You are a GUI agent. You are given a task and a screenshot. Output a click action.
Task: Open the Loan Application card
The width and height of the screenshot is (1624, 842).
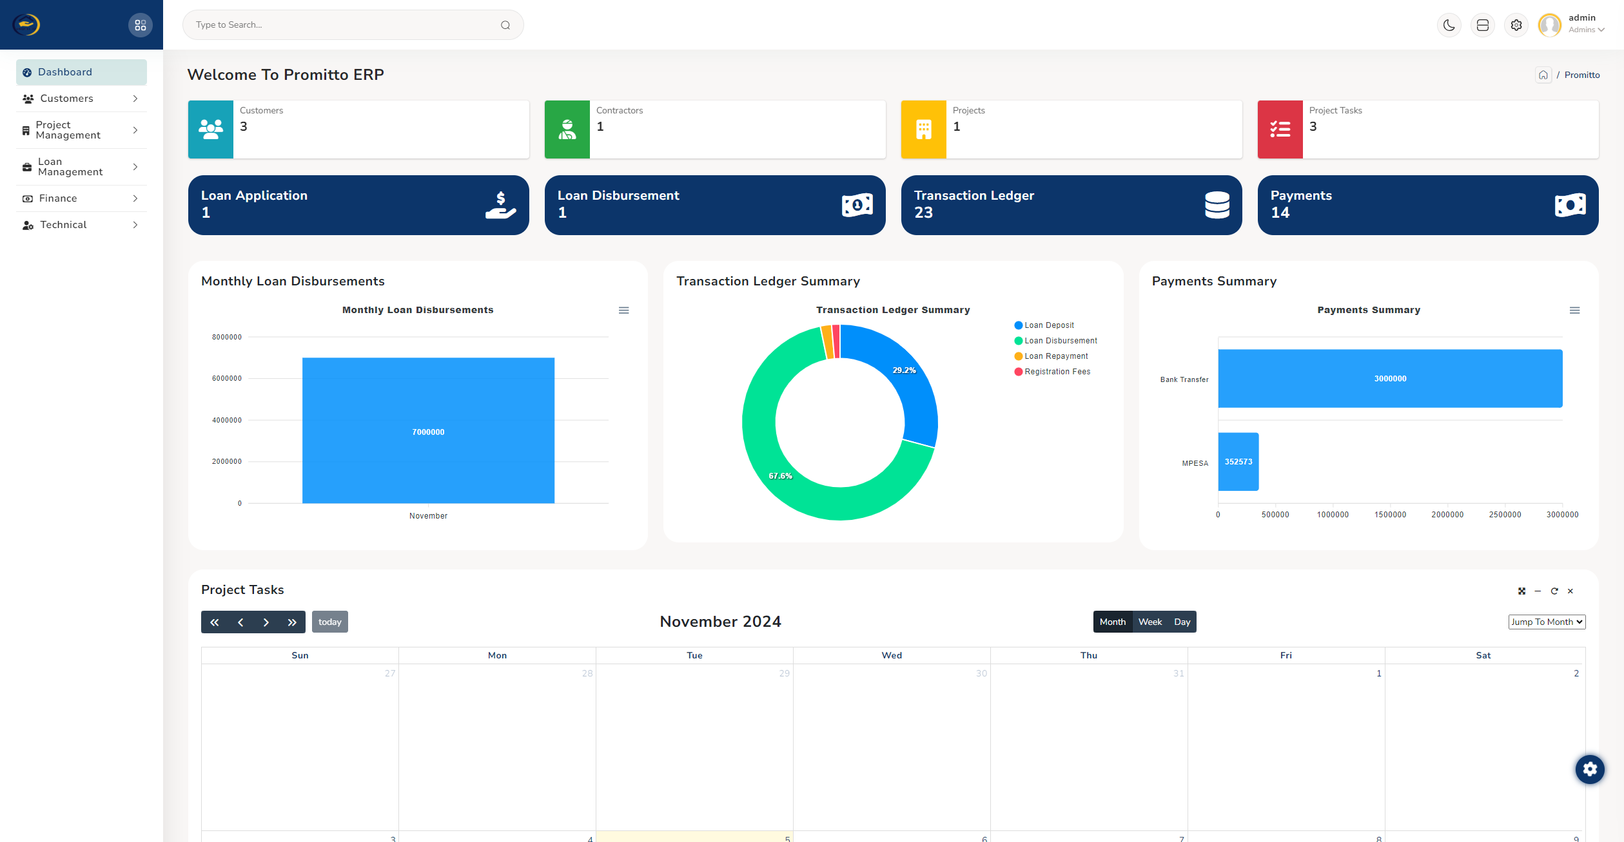pyautogui.click(x=358, y=205)
